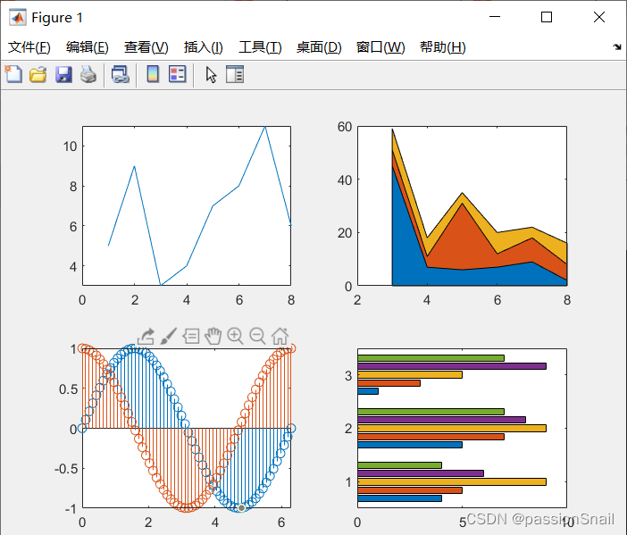Click the axes export icon above the stem plot
This screenshot has width=627, height=535.
coord(146,337)
